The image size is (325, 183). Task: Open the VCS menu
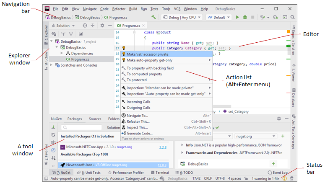pos(177,9)
